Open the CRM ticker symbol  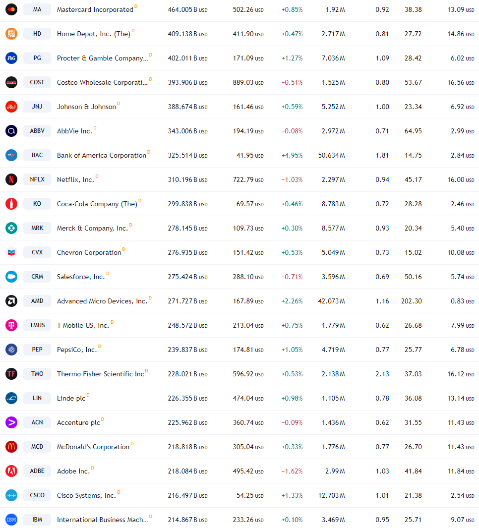tap(37, 277)
